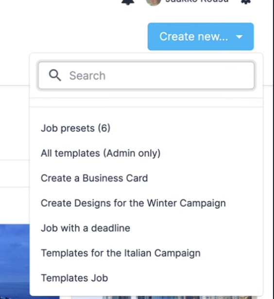Click the Create new... button

[201, 36]
